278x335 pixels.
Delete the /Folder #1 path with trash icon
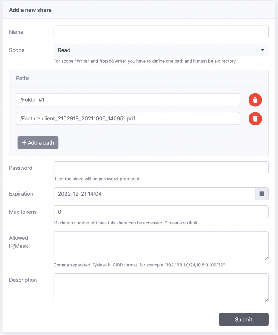[x=255, y=100]
